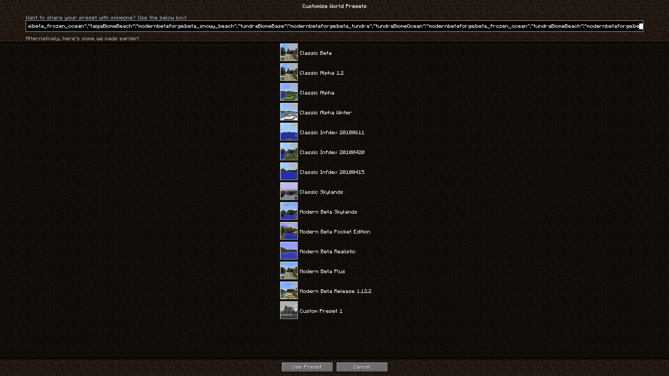Click the Classic Infdev 20100420 icon
This screenshot has height=376, width=669.
pos(289,151)
